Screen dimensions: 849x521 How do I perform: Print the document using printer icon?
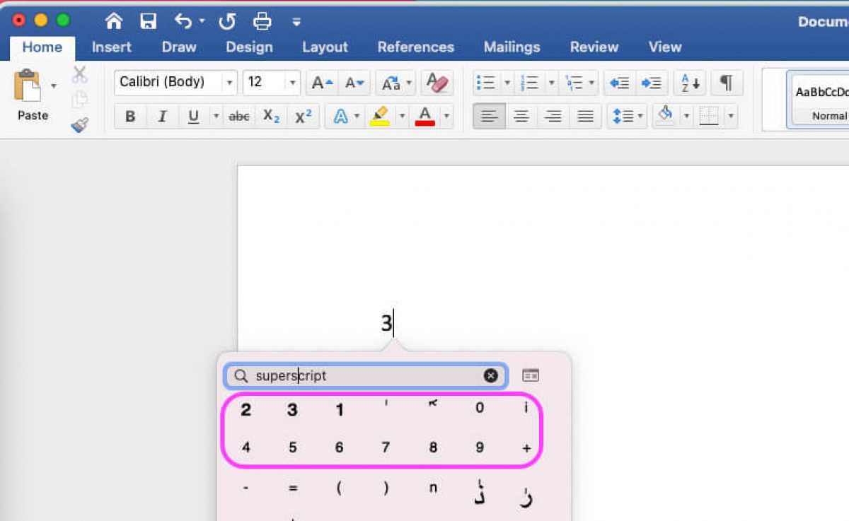(262, 21)
